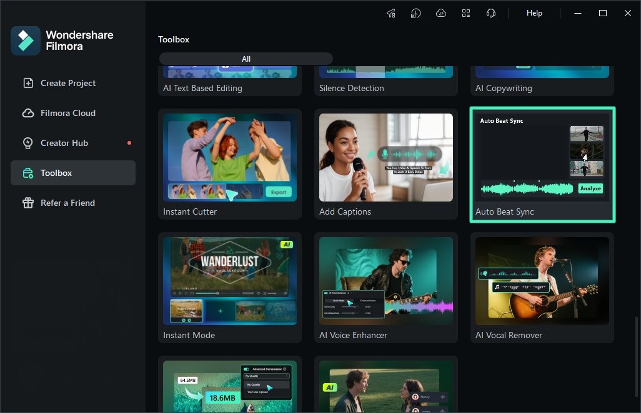This screenshot has width=641, height=413.
Task: Click the AI Vocal Remover label text
Action: [x=509, y=335]
